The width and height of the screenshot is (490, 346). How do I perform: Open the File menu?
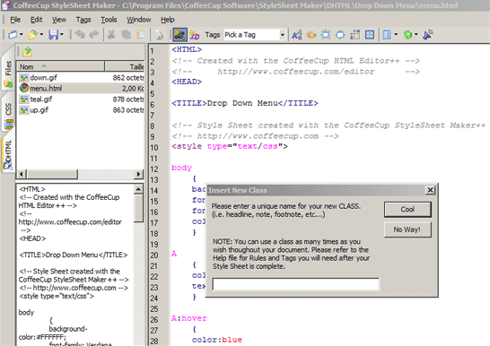[x=15, y=20]
